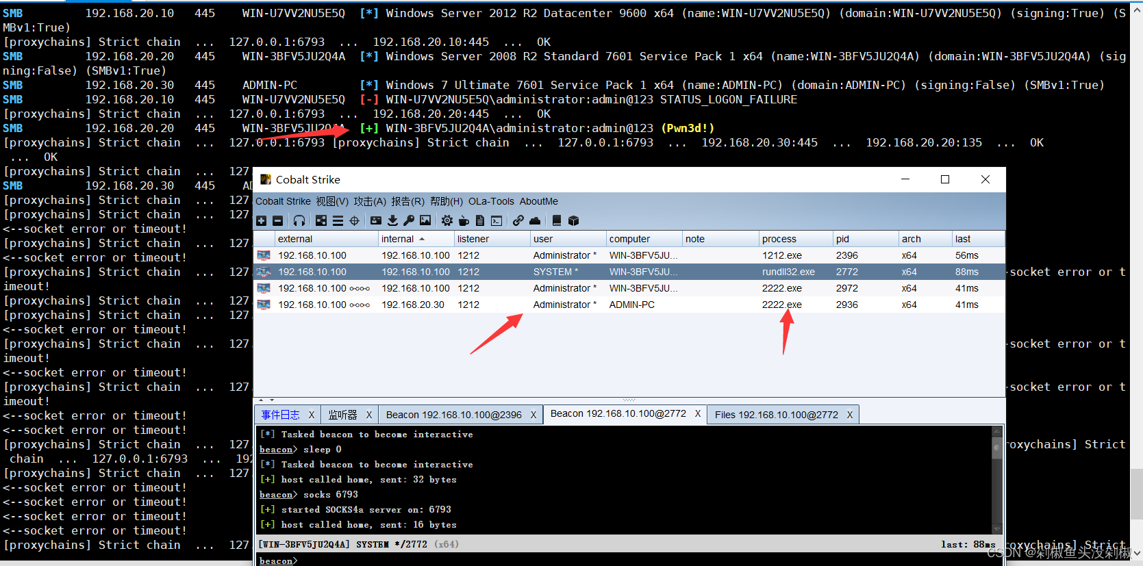Click session icon of pid 2972 row
The image size is (1143, 566).
[264, 288]
